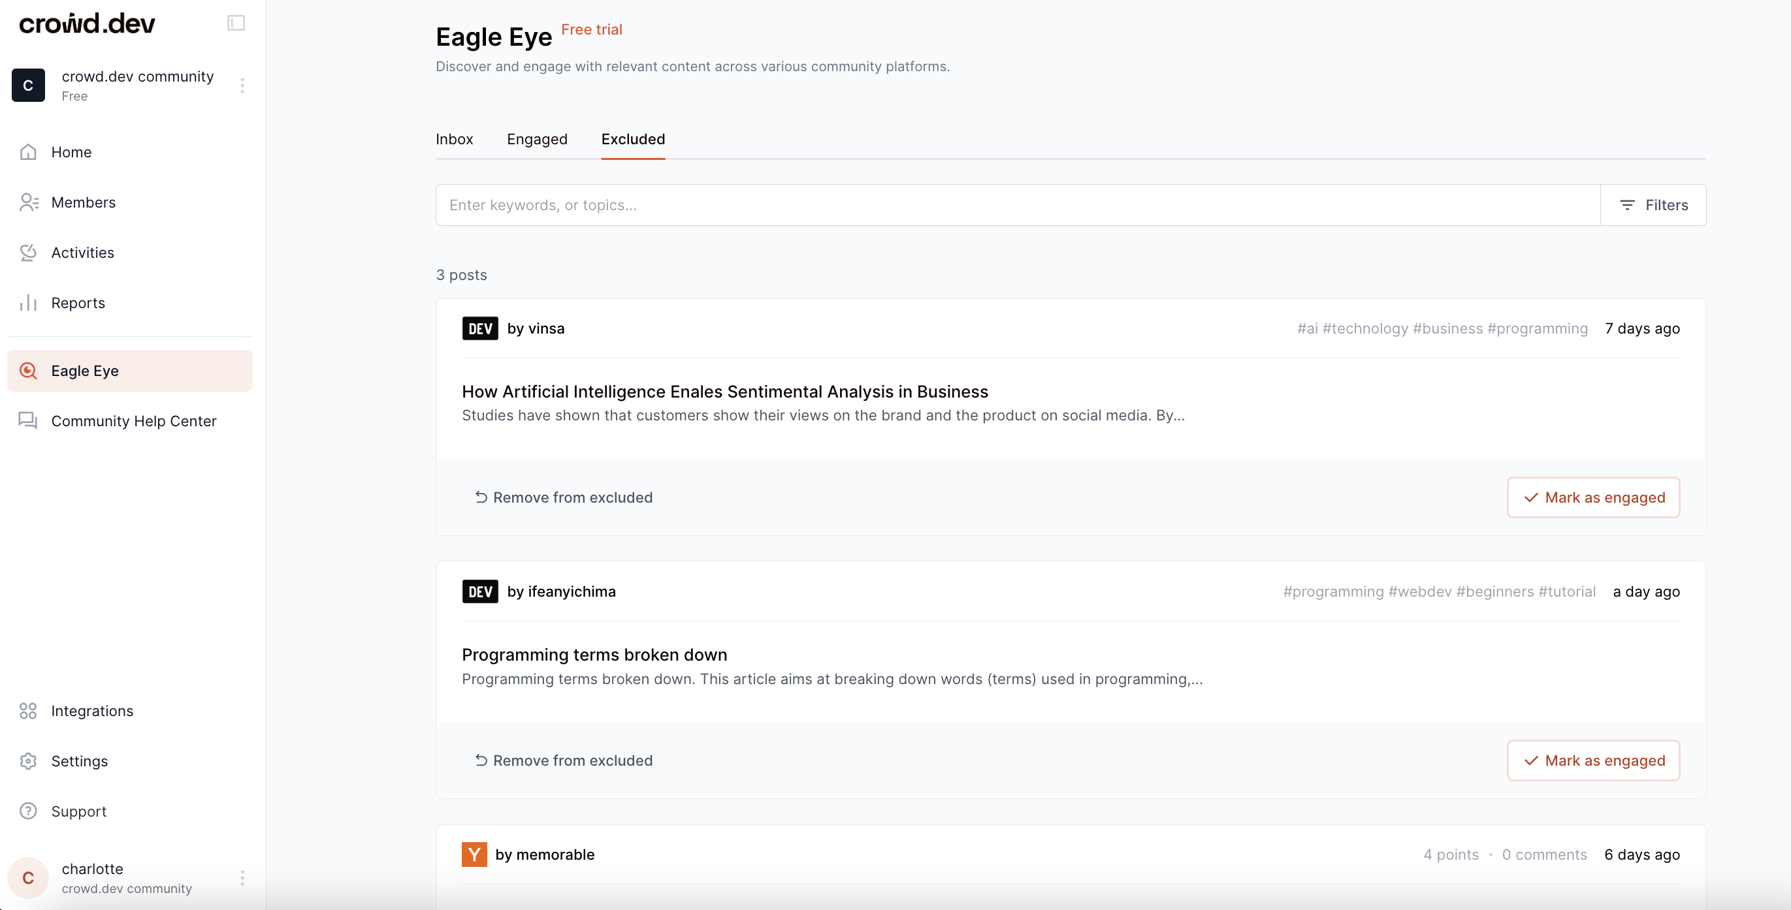Click the keywords or topics search field
The height and width of the screenshot is (910, 1791).
coord(1017,205)
